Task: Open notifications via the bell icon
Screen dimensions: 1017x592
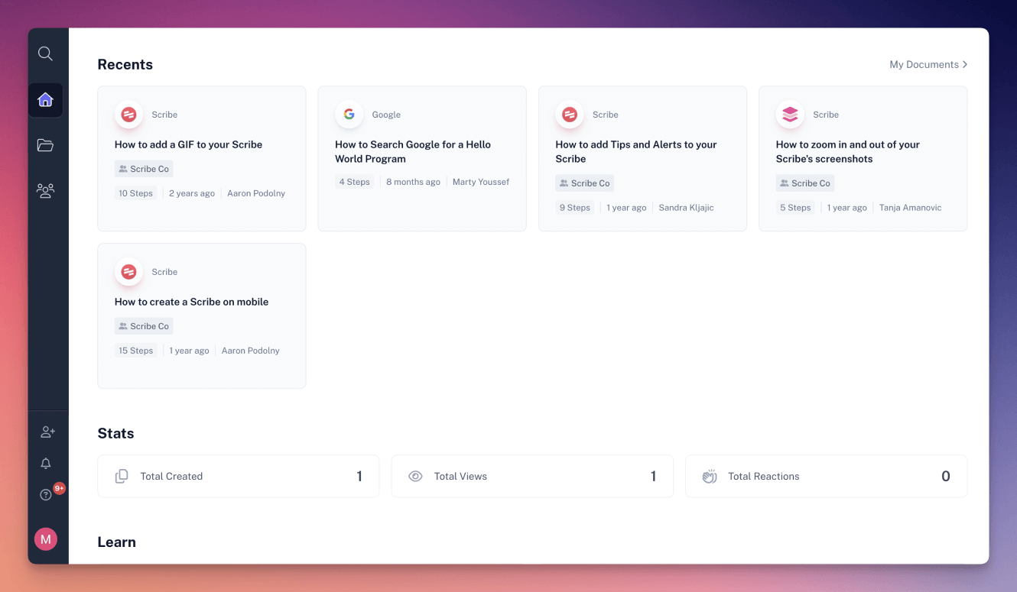Action: [45, 463]
